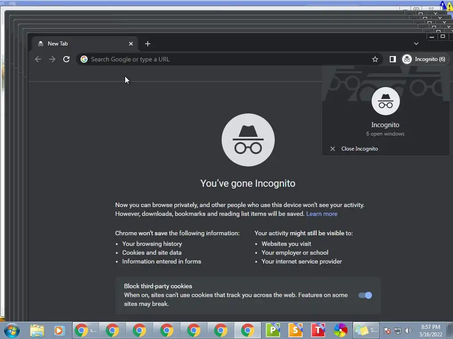Go forward using the forward arrow

52,60
